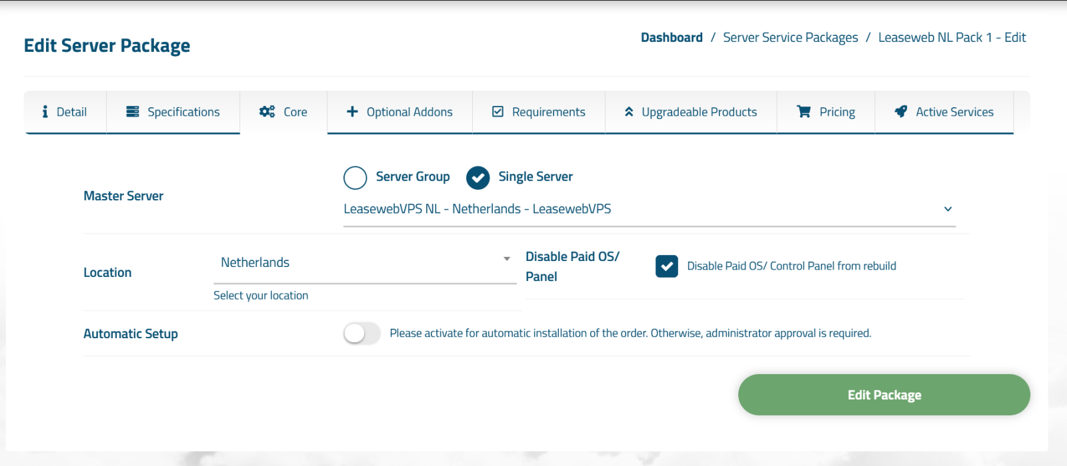Click the Location dropdown arrow
This screenshot has height=466, width=1067.
pos(507,258)
